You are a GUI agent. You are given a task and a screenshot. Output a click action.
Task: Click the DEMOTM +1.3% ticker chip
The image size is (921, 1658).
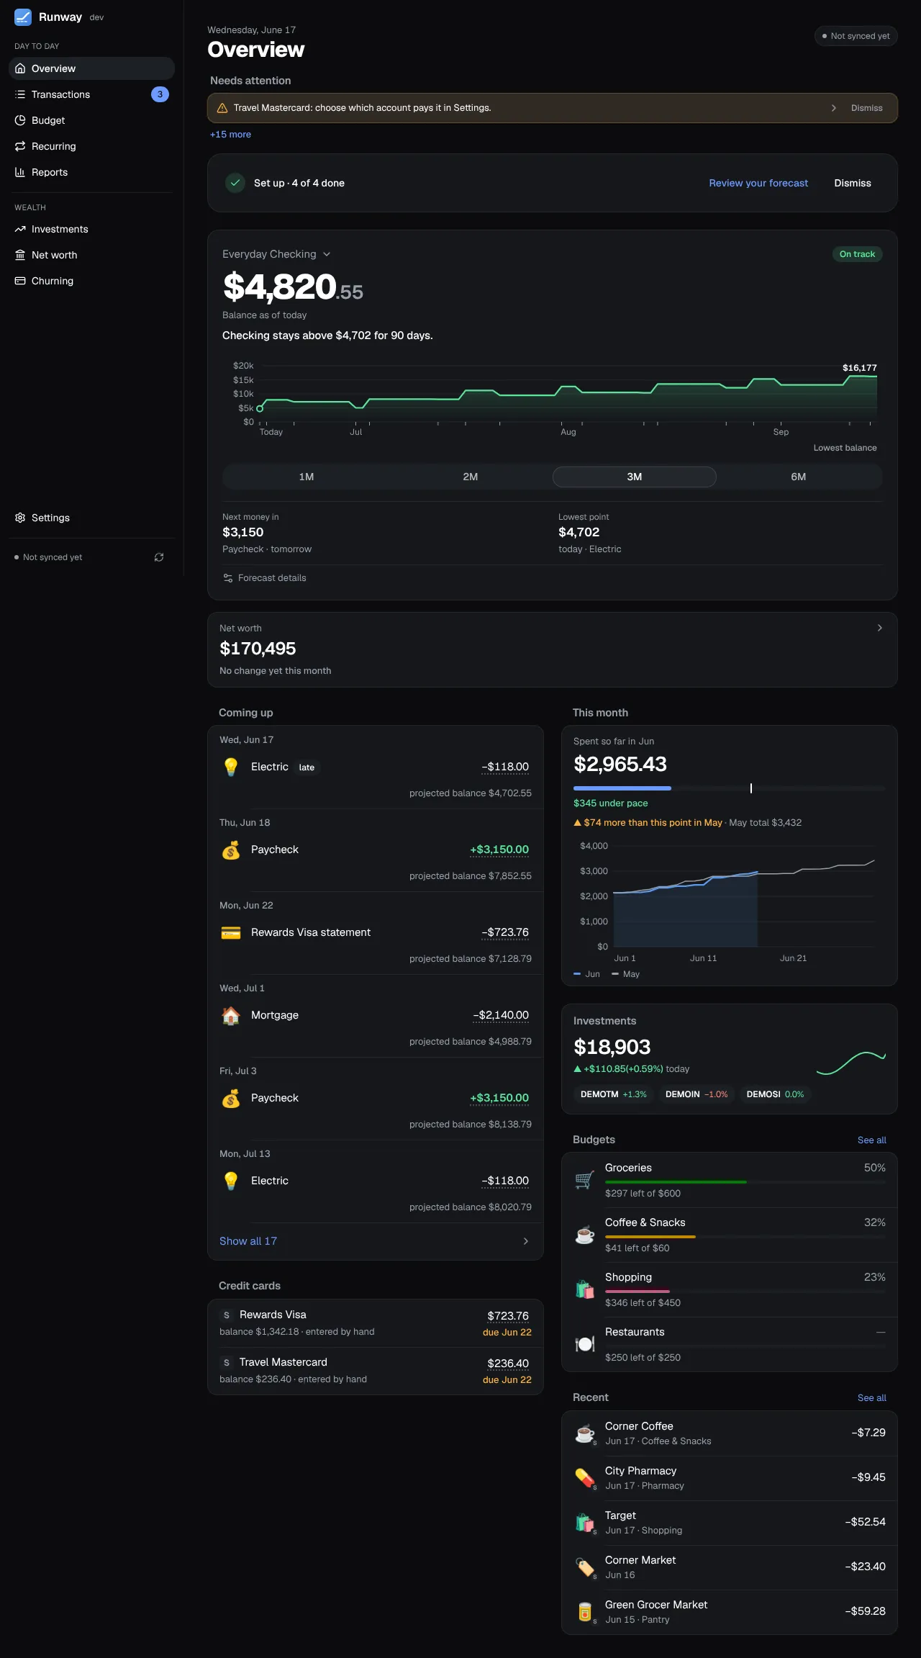[614, 1094]
